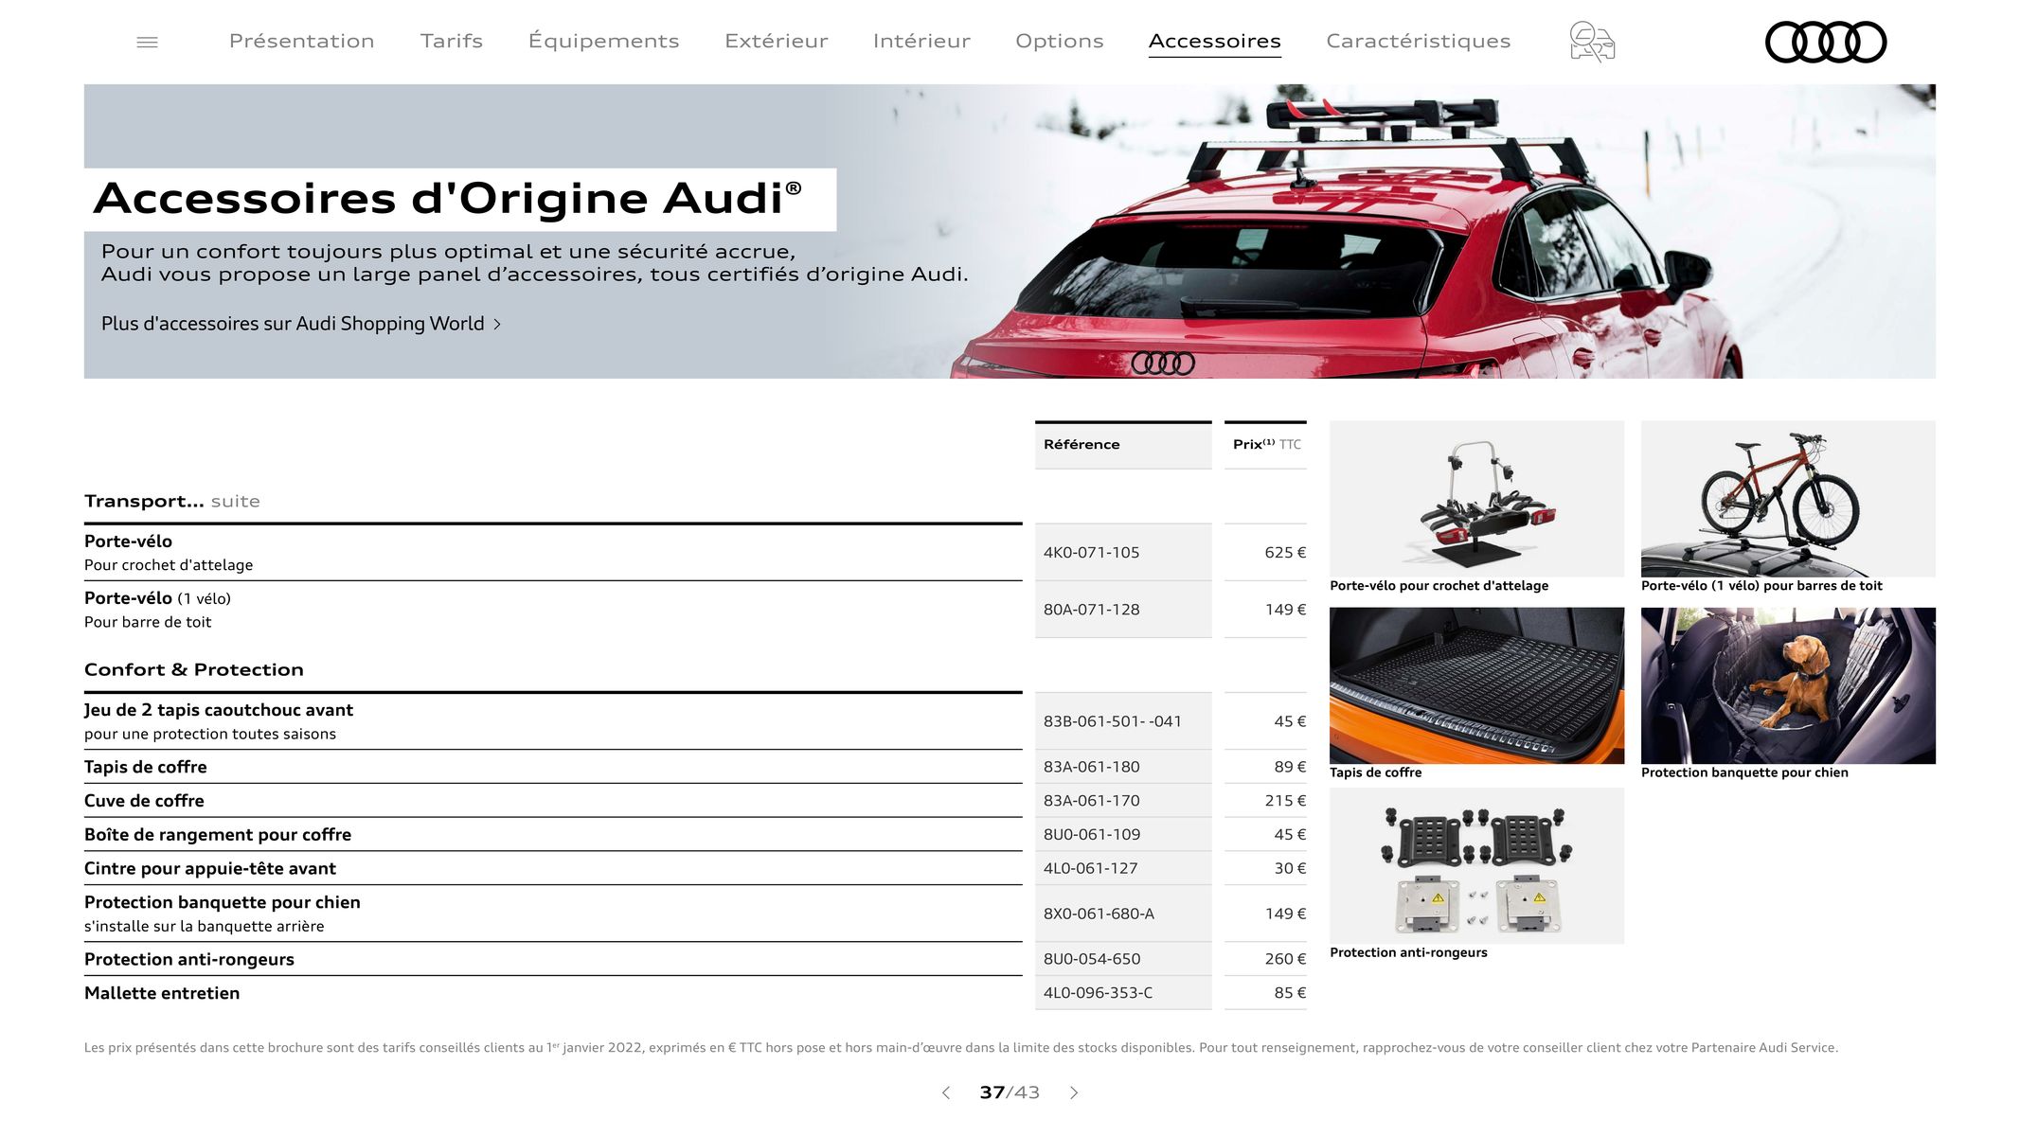Select the Accessoires tab
2020x1136 pixels.
tap(1215, 42)
